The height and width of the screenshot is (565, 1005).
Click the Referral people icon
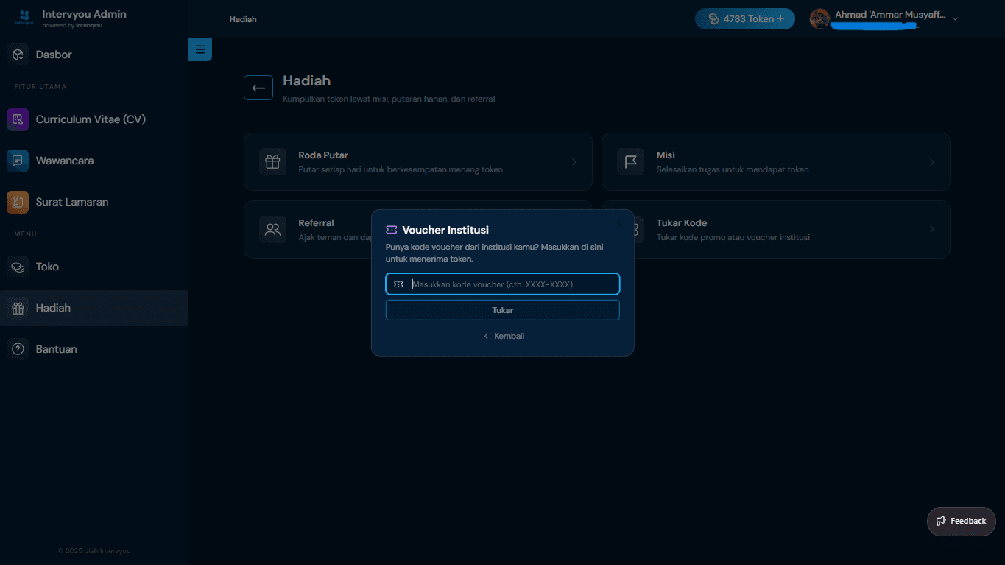coord(272,230)
